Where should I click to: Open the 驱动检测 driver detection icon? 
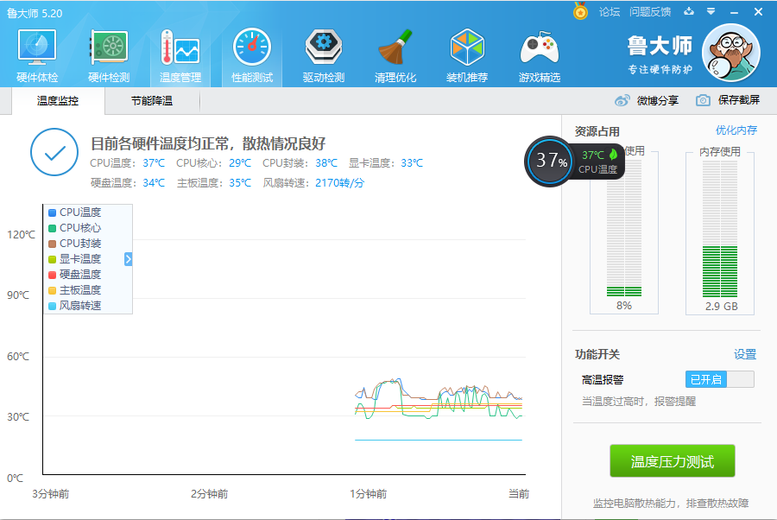(324, 48)
